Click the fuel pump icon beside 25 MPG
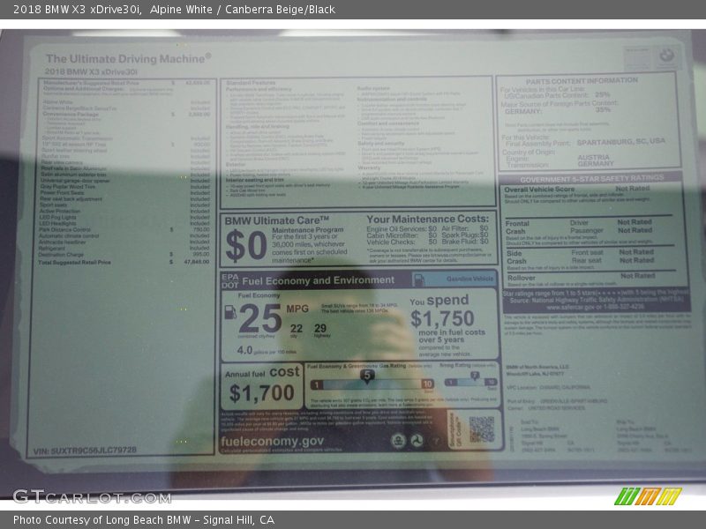 [230, 312]
